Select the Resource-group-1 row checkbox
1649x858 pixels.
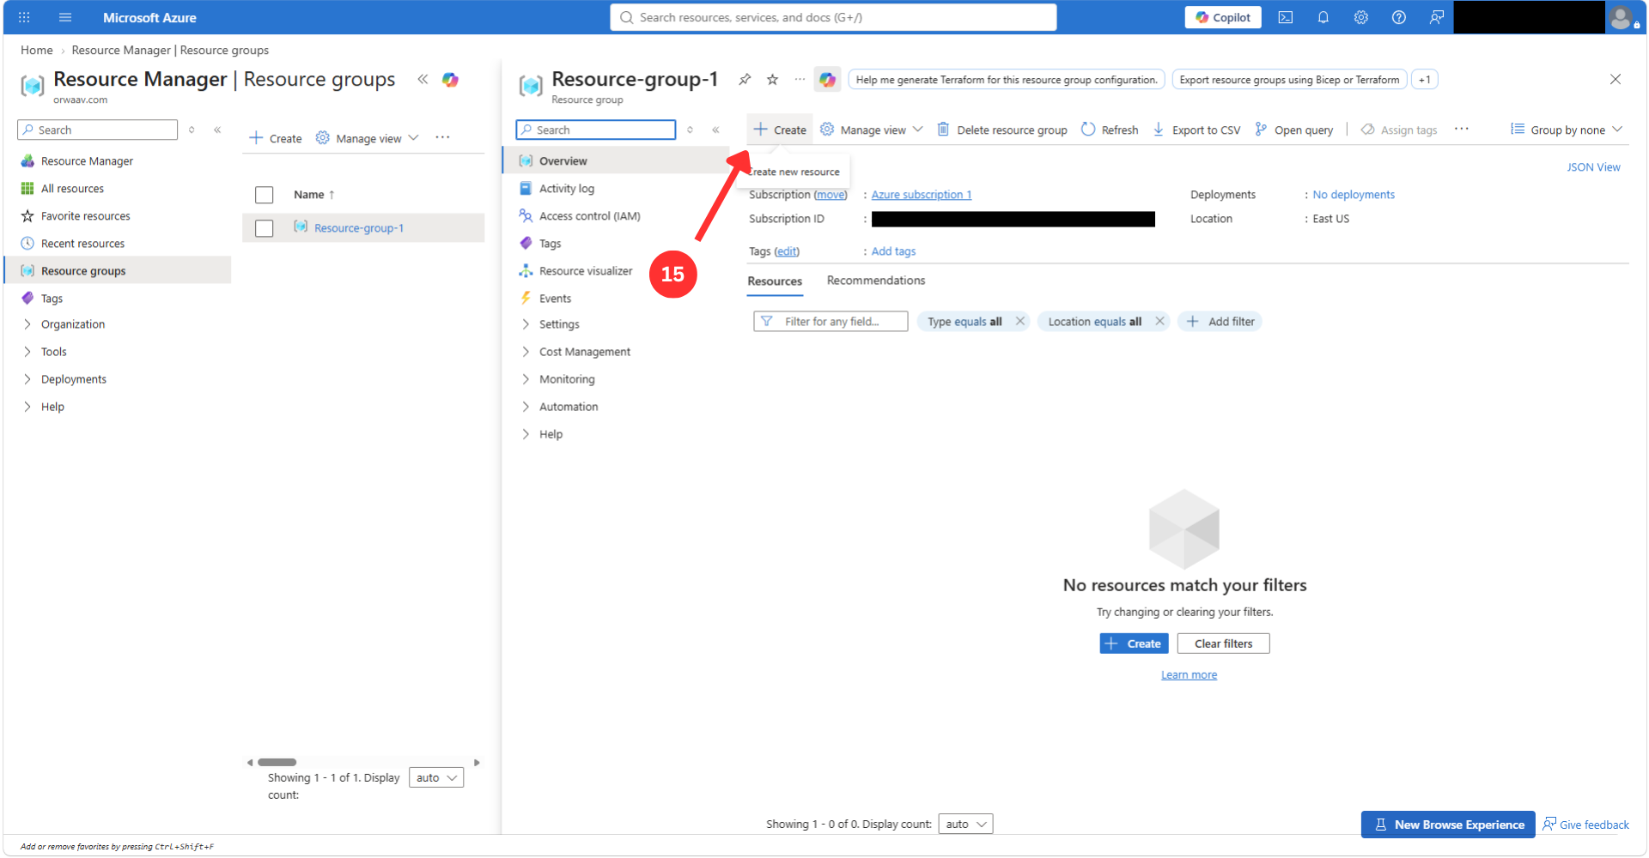[x=265, y=228]
